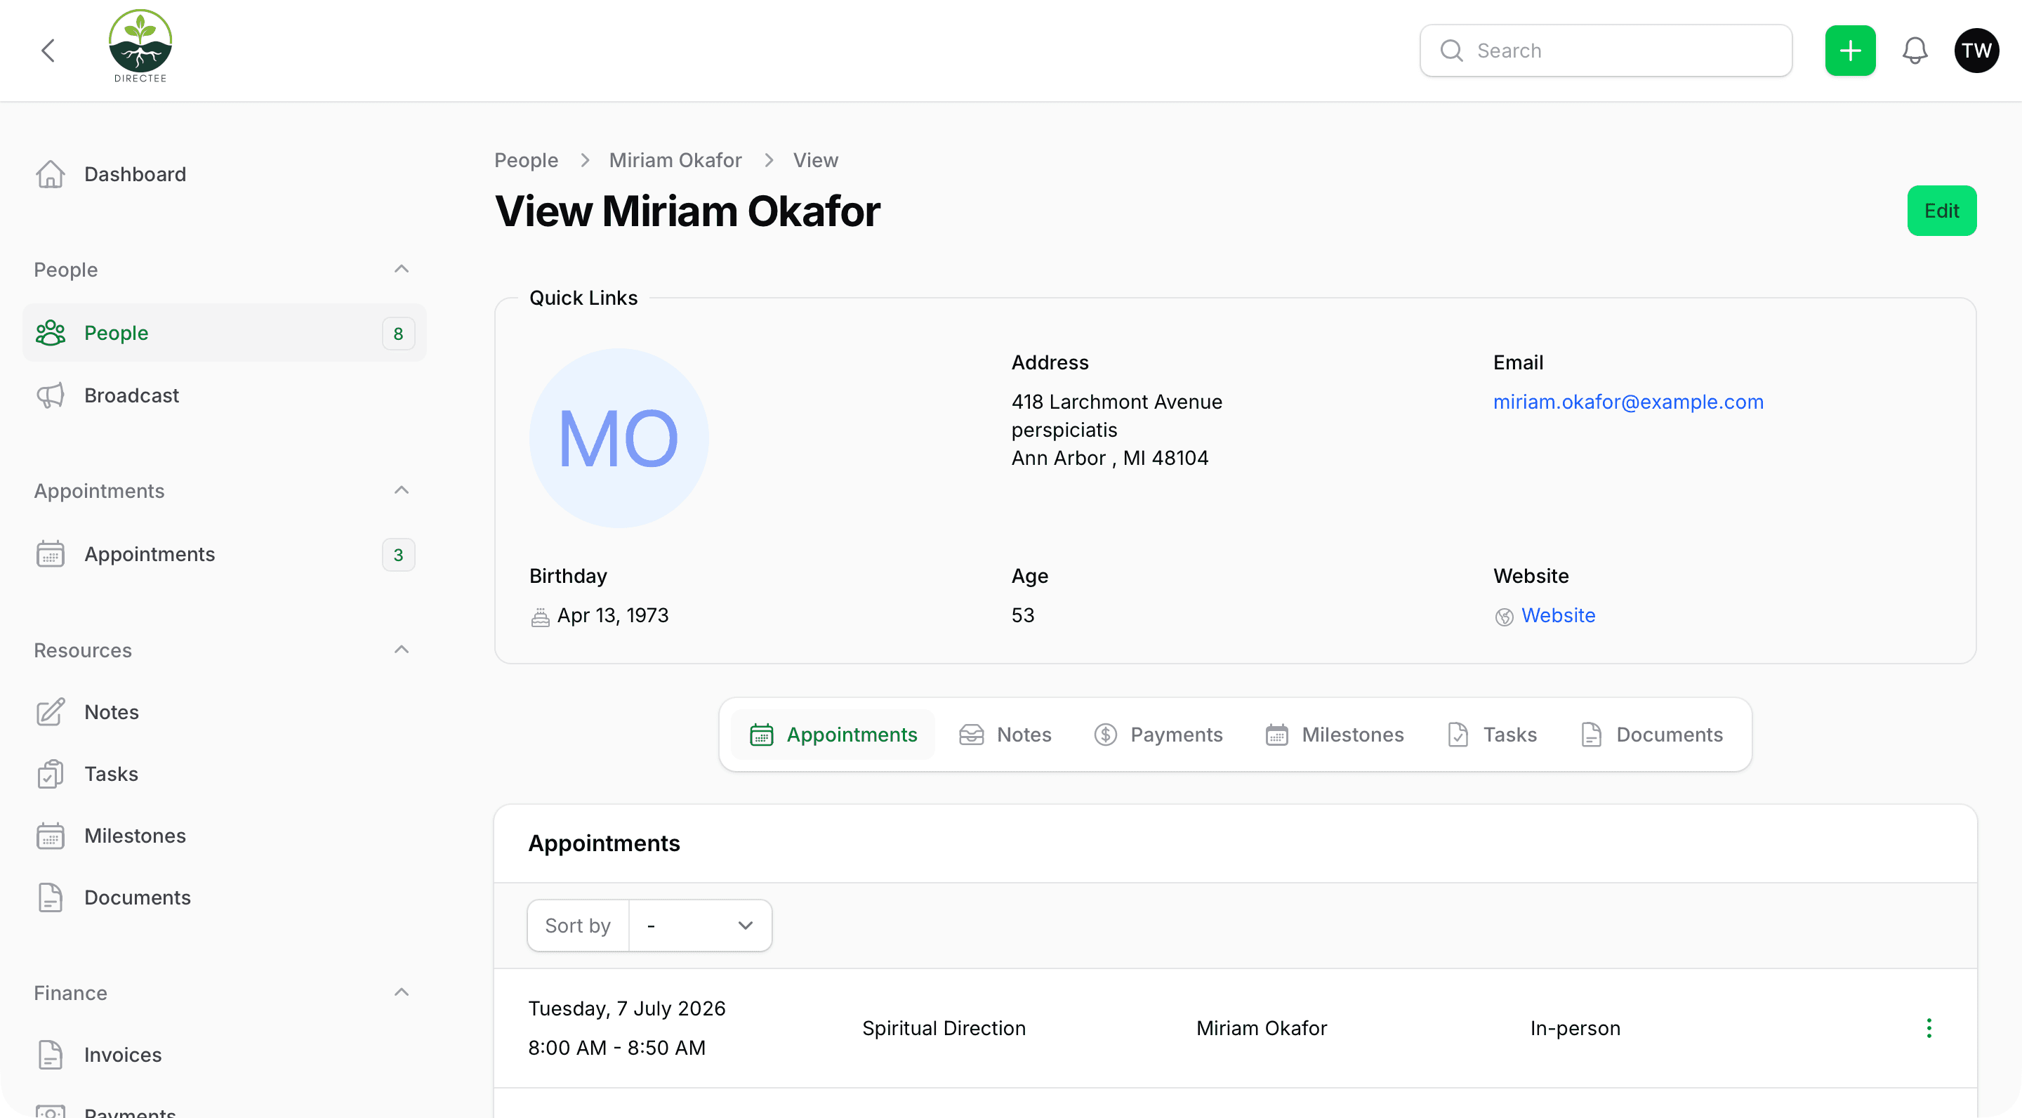Open row options for Spiritual Direction appointment

1929,1029
